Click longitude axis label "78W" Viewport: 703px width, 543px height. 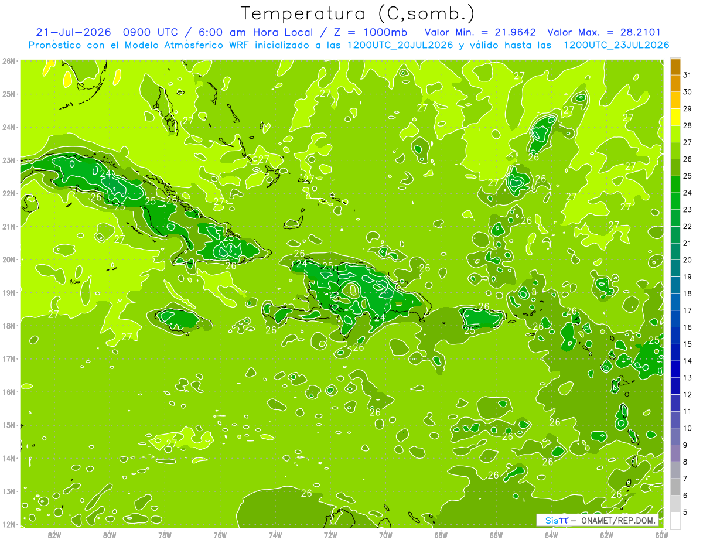165,535
